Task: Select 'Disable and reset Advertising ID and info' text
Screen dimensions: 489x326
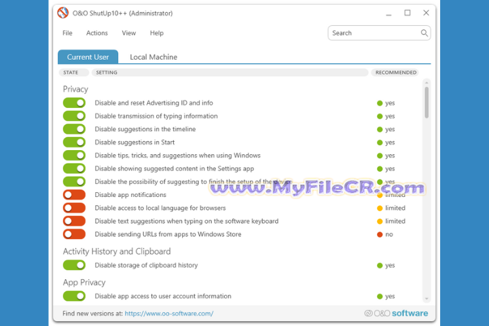Action: coord(153,103)
